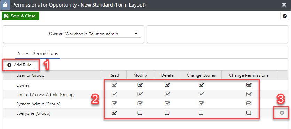Uncheck Change Permissions for Owner row
The height and width of the screenshot is (129, 291).
pyautogui.click(x=249, y=85)
